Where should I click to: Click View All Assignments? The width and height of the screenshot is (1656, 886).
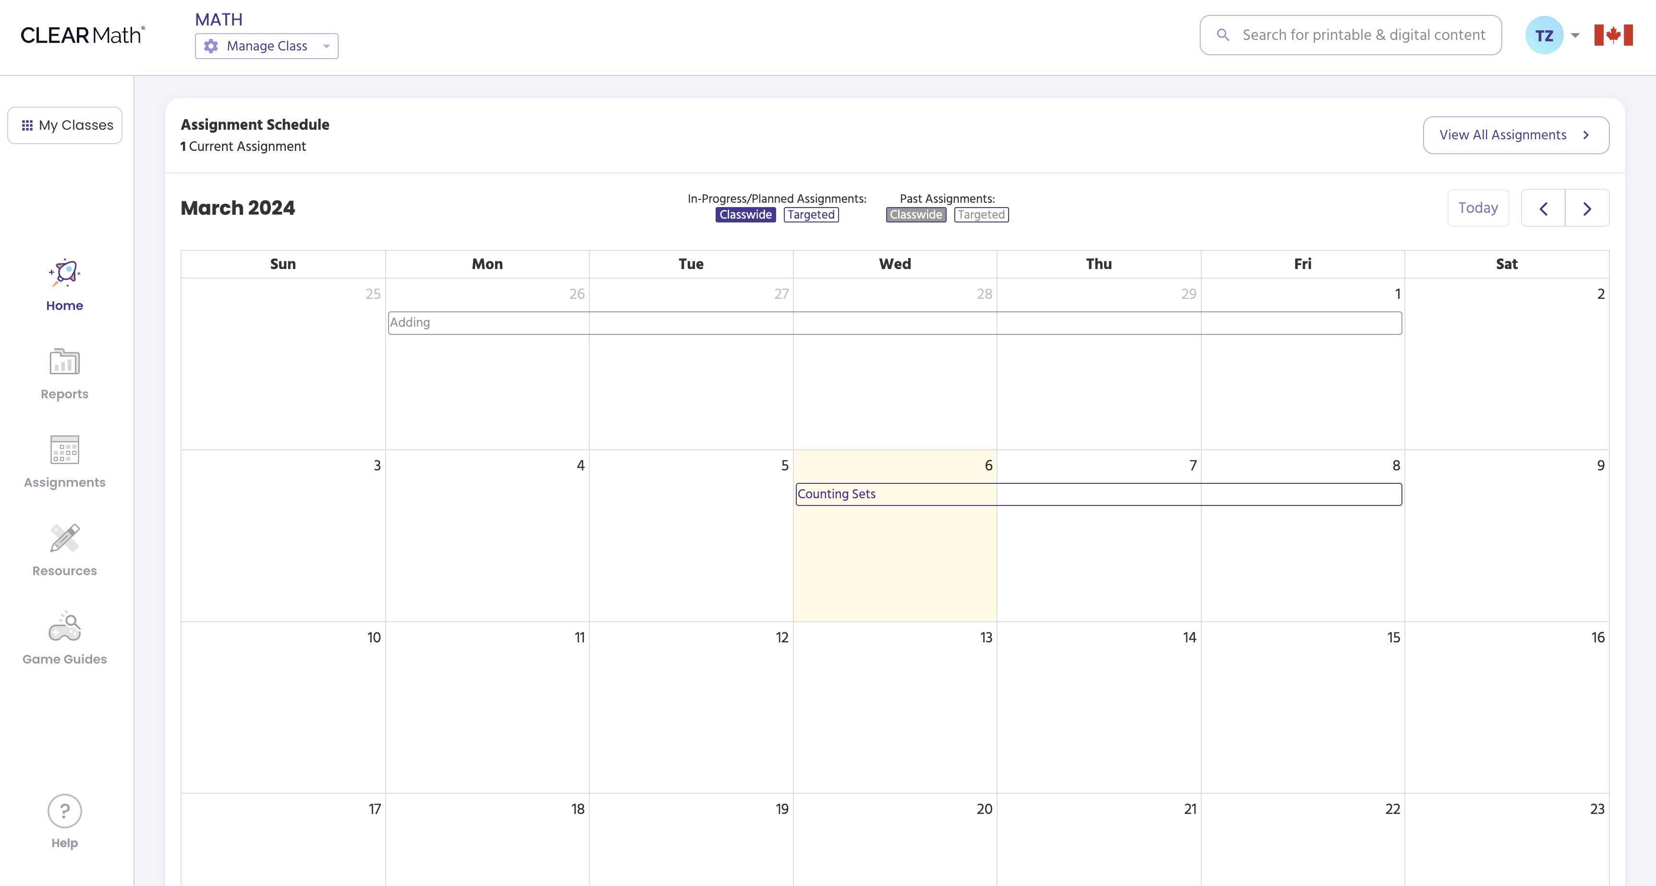click(1515, 135)
